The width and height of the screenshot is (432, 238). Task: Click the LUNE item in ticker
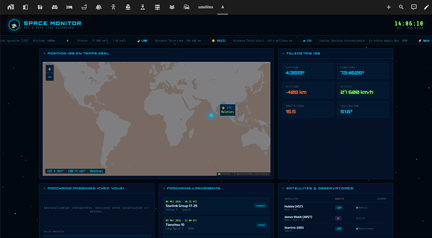click(x=142, y=41)
